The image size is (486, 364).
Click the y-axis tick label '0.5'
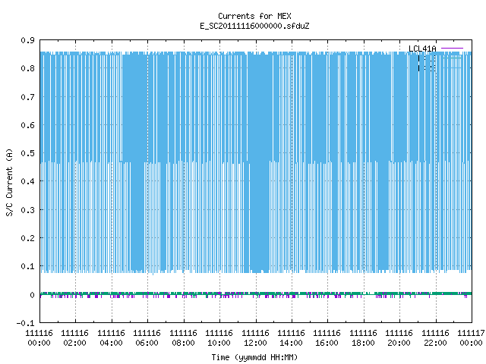coord(27,153)
